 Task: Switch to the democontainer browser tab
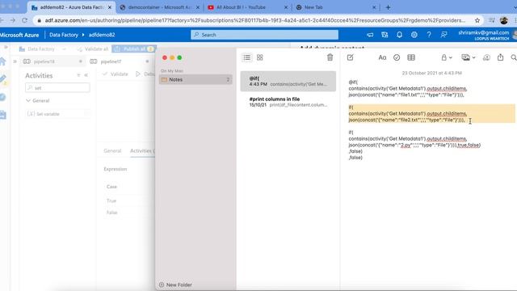click(x=159, y=7)
